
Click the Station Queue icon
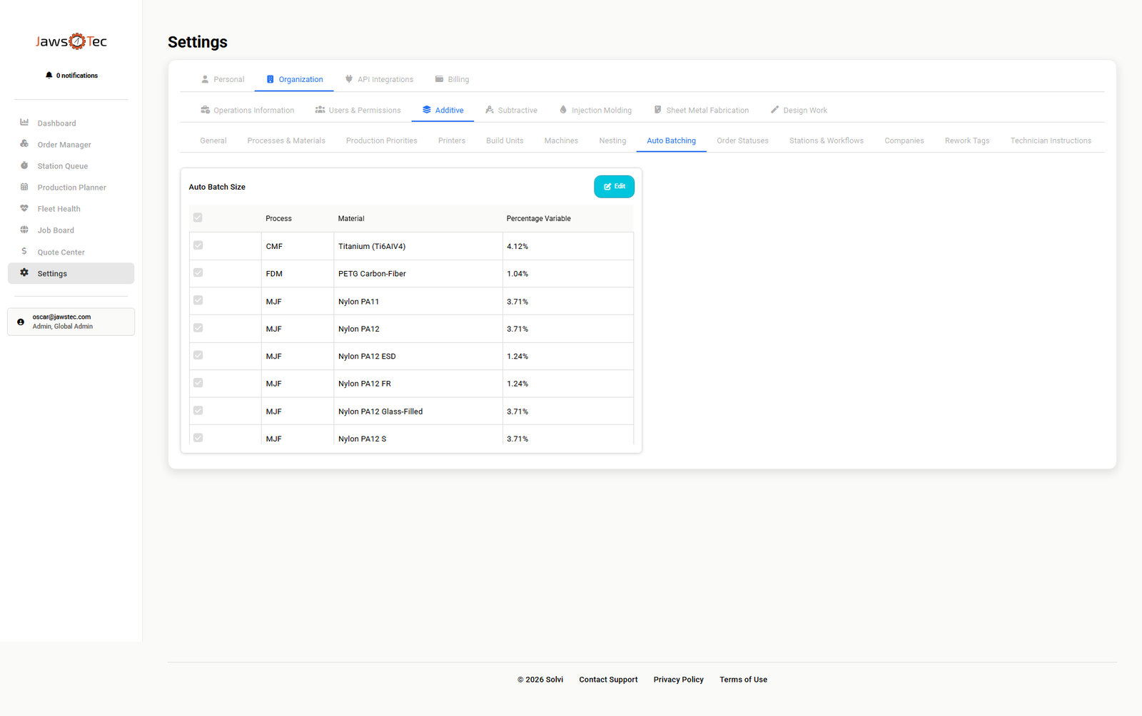point(24,165)
